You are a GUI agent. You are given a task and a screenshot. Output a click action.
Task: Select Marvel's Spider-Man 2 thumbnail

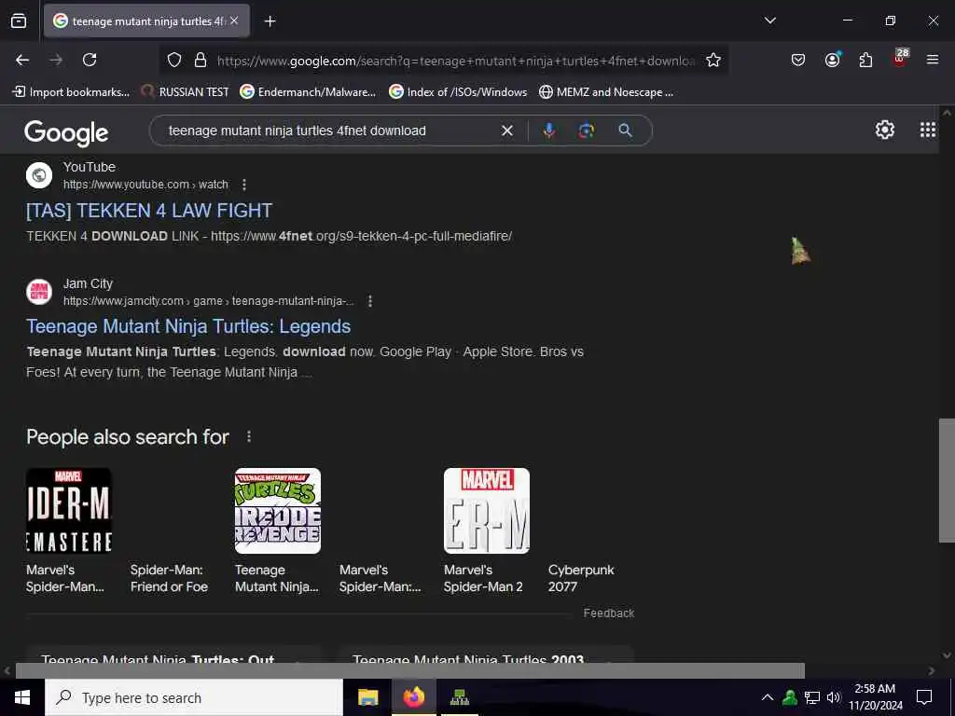487,511
